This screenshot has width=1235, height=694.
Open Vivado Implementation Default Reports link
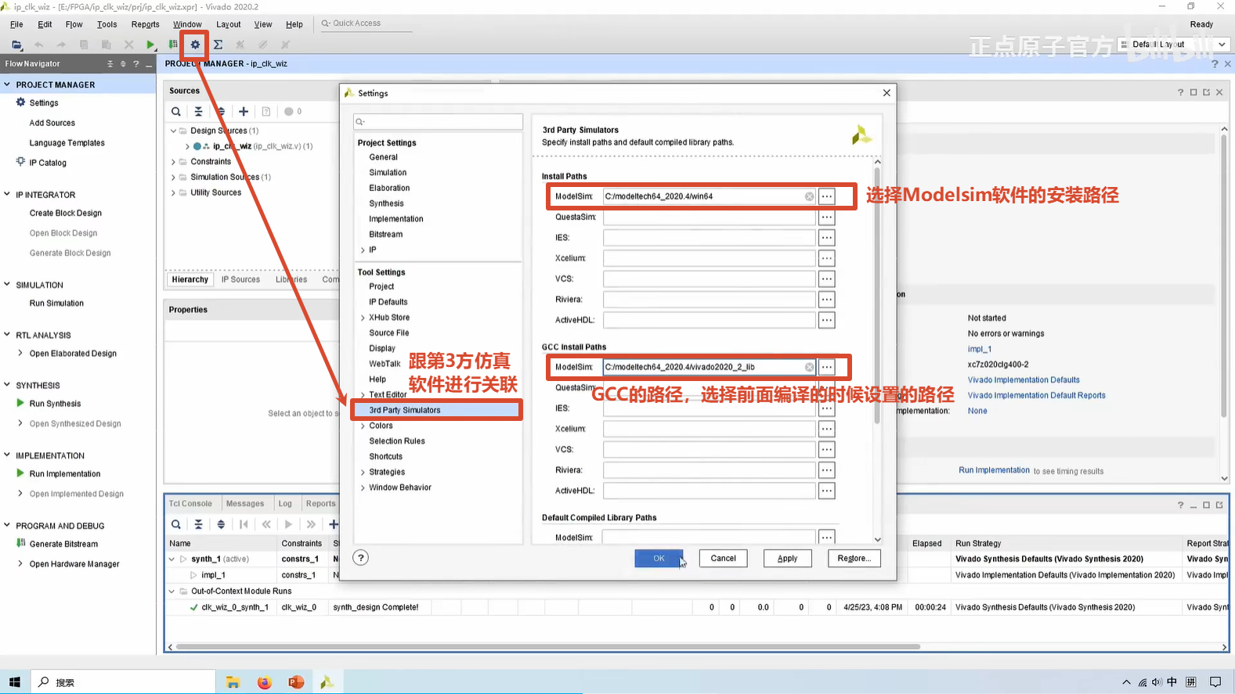pyautogui.click(x=1036, y=395)
